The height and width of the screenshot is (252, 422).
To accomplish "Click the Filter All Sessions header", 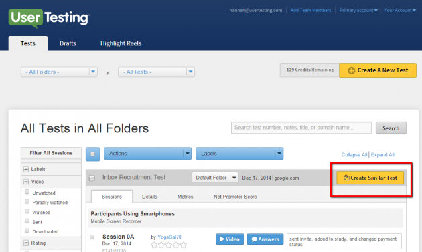I will (51, 153).
